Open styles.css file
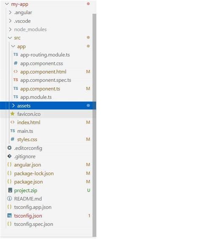 (27, 140)
